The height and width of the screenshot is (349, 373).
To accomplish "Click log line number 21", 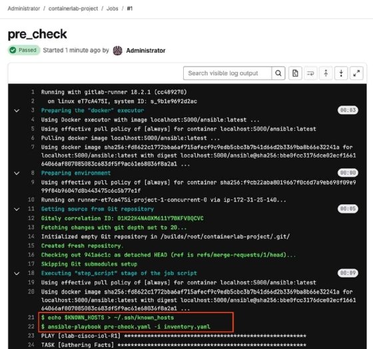I will click(31, 318).
